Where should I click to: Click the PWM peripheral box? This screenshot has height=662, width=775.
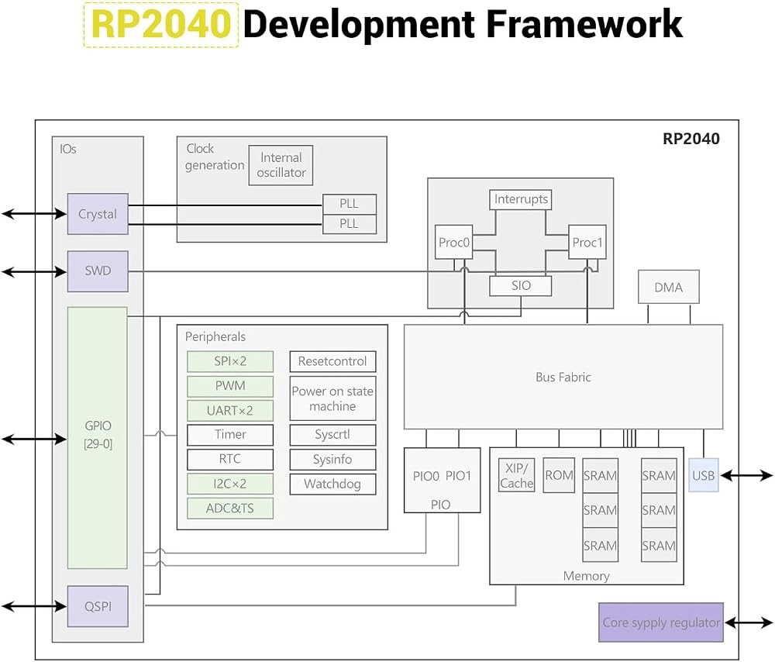tap(230, 386)
